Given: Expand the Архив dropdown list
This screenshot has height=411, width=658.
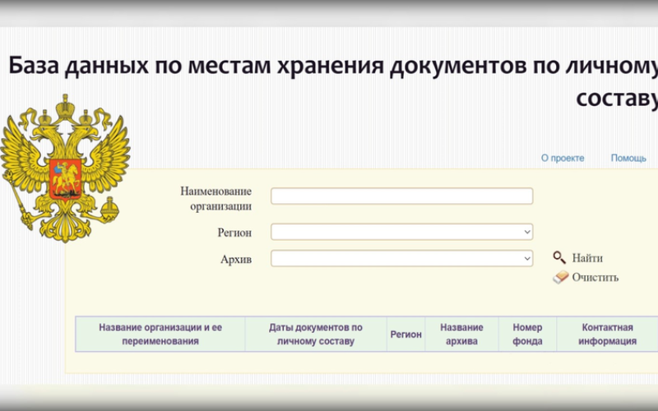Looking at the screenshot, I should pos(401,258).
